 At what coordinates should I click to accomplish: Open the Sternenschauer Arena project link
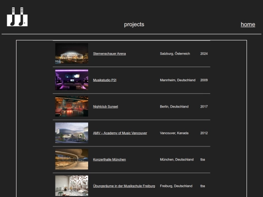[110, 54]
